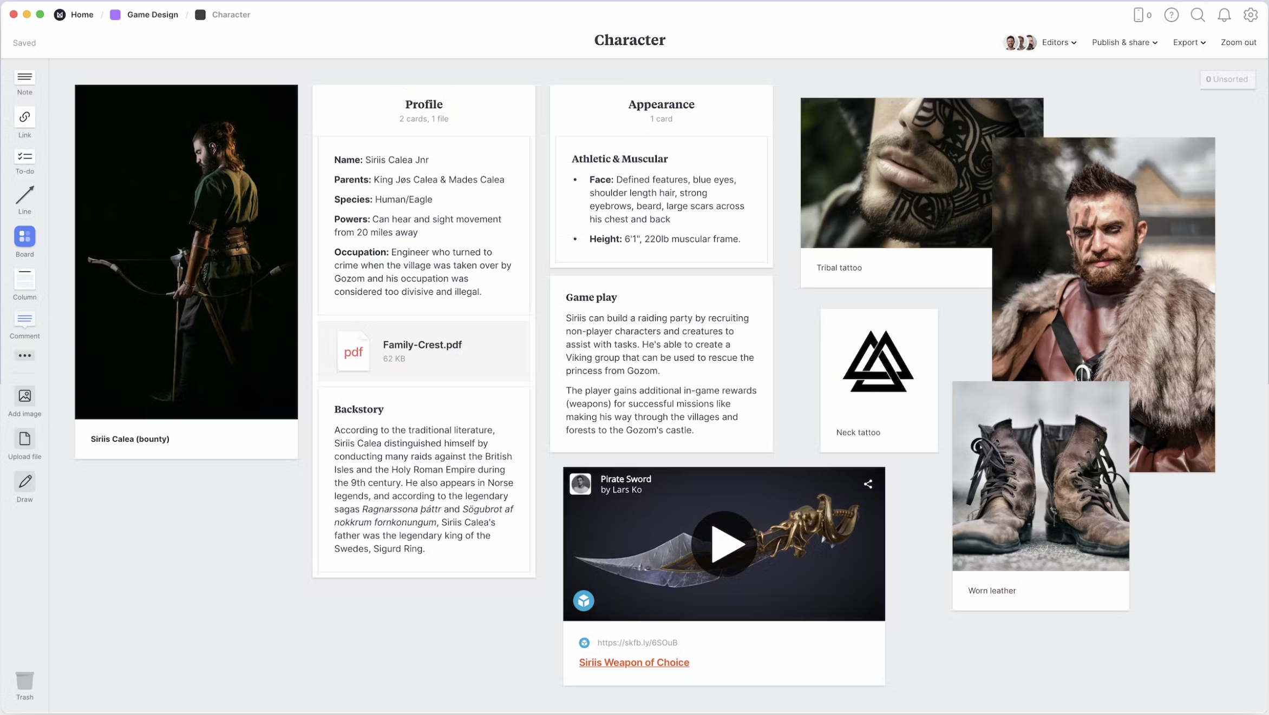Navigate to Home breadcrumb
1269x715 pixels.
point(82,15)
